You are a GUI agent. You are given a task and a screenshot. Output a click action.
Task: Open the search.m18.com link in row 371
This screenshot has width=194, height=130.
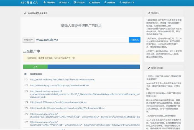coord(62,79)
